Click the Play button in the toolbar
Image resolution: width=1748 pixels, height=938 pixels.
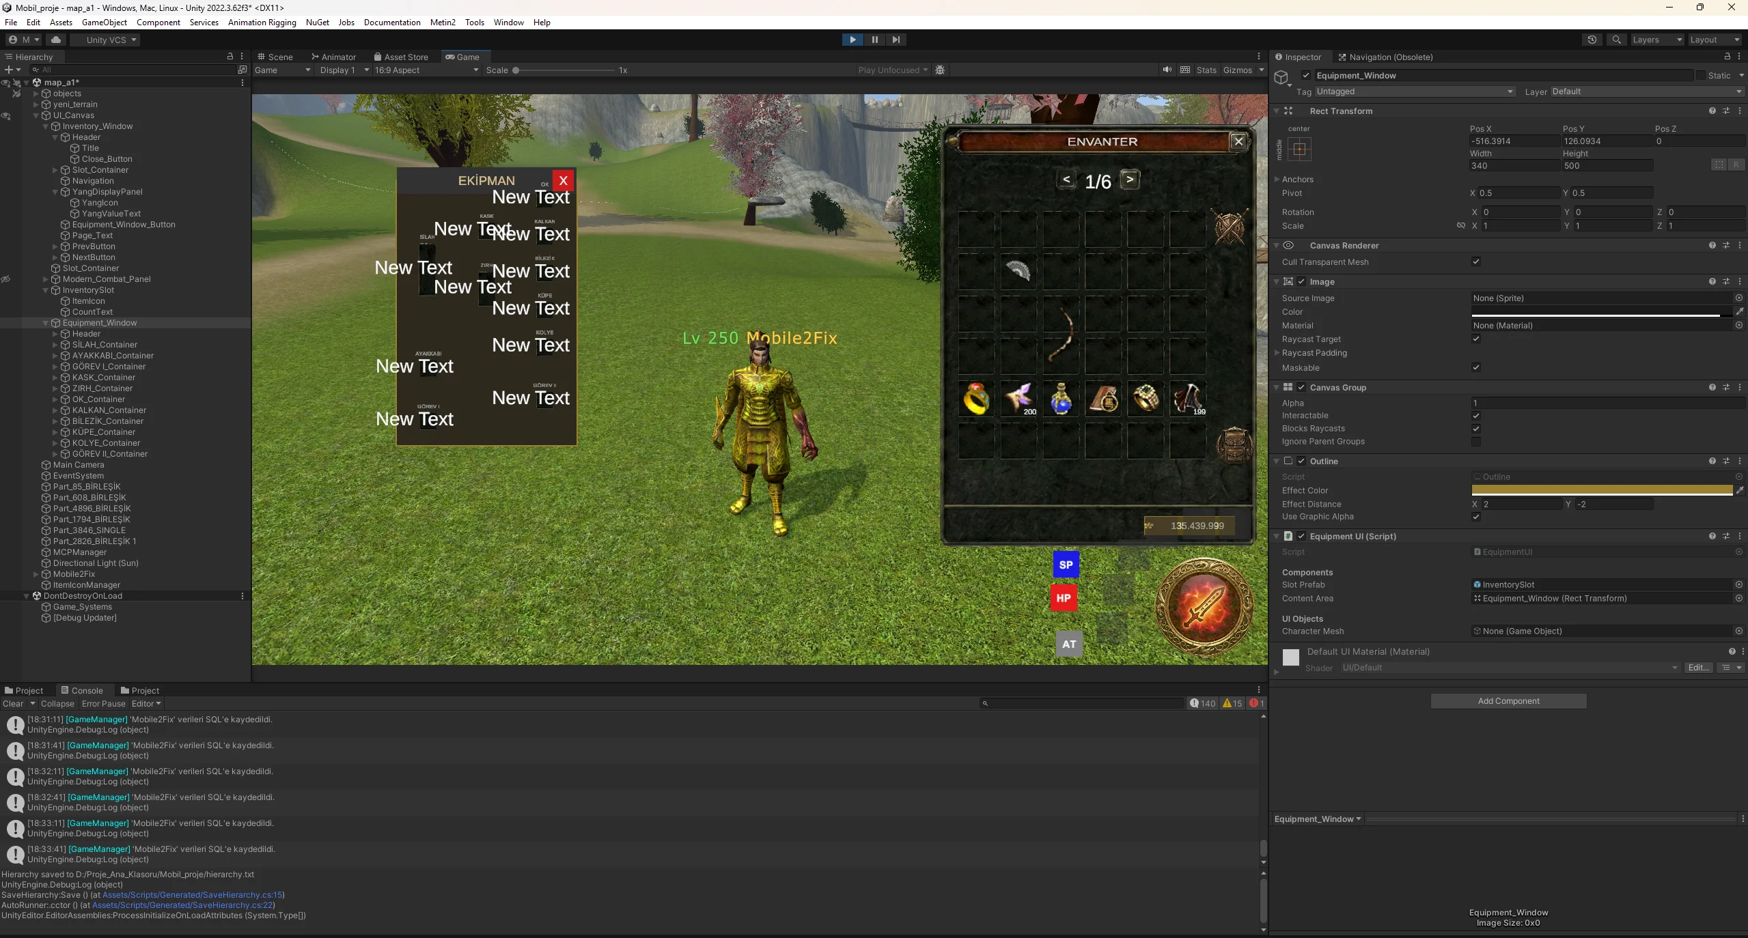pos(852,40)
